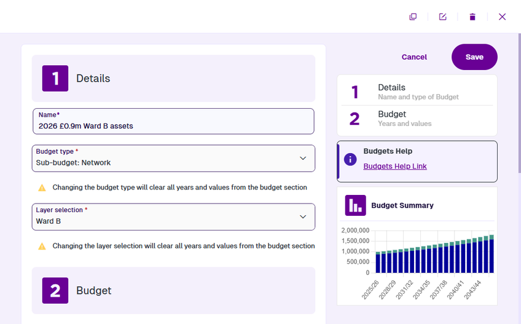This screenshot has height=324, width=521.
Task: Click the Budget Summary chart icon
Action: tap(355, 205)
